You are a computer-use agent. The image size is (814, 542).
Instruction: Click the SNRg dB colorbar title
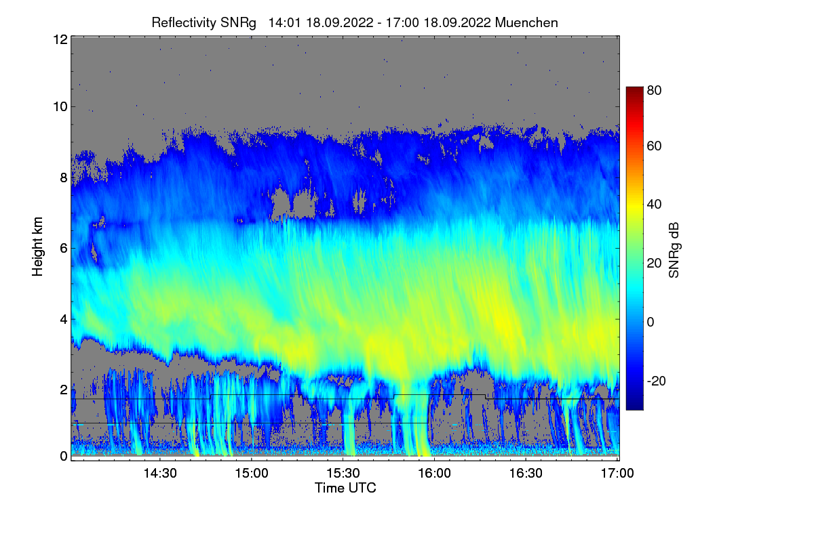674,249
